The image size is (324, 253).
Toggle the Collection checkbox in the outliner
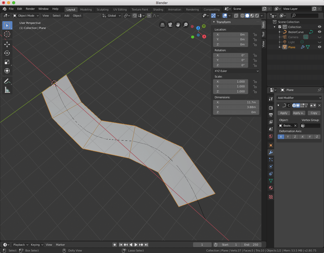click(x=280, y=27)
